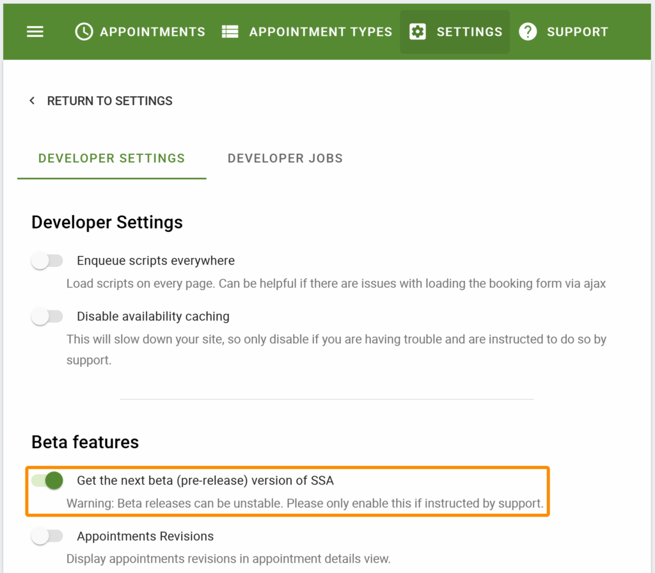Enable Appointments Revisions

[47, 536]
